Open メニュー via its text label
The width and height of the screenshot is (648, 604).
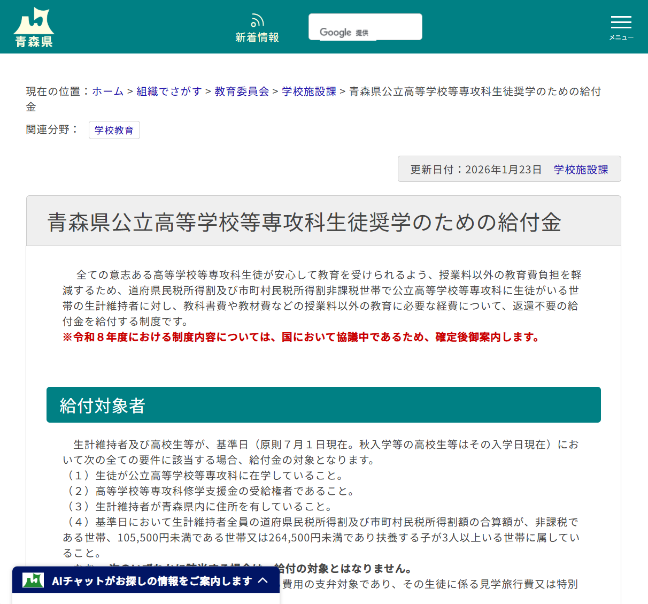point(621,37)
